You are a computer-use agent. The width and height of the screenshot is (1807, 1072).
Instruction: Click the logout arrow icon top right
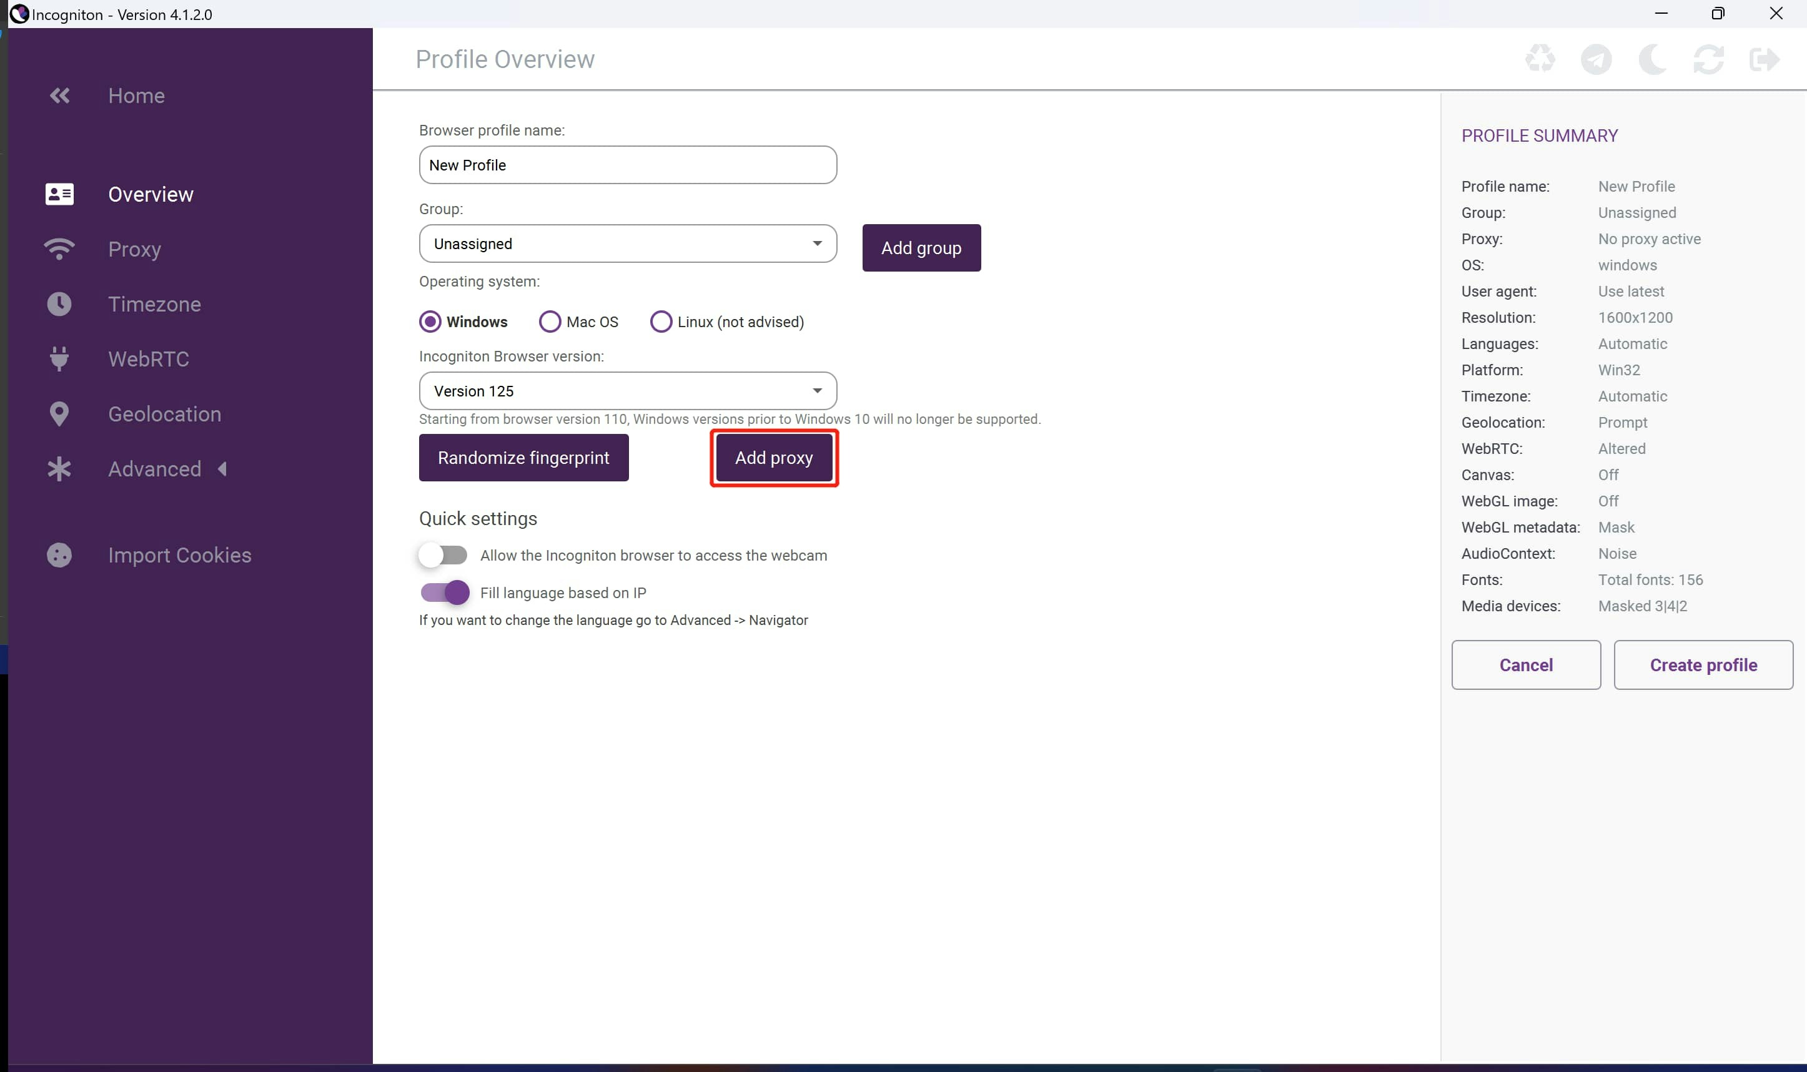(x=1764, y=59)
